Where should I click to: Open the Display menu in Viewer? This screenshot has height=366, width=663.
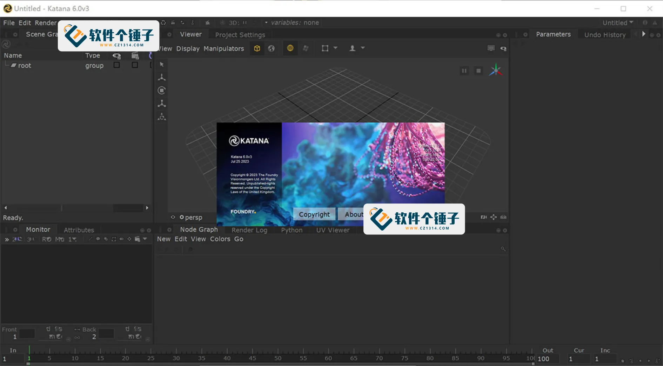click(x=188, y=48)
